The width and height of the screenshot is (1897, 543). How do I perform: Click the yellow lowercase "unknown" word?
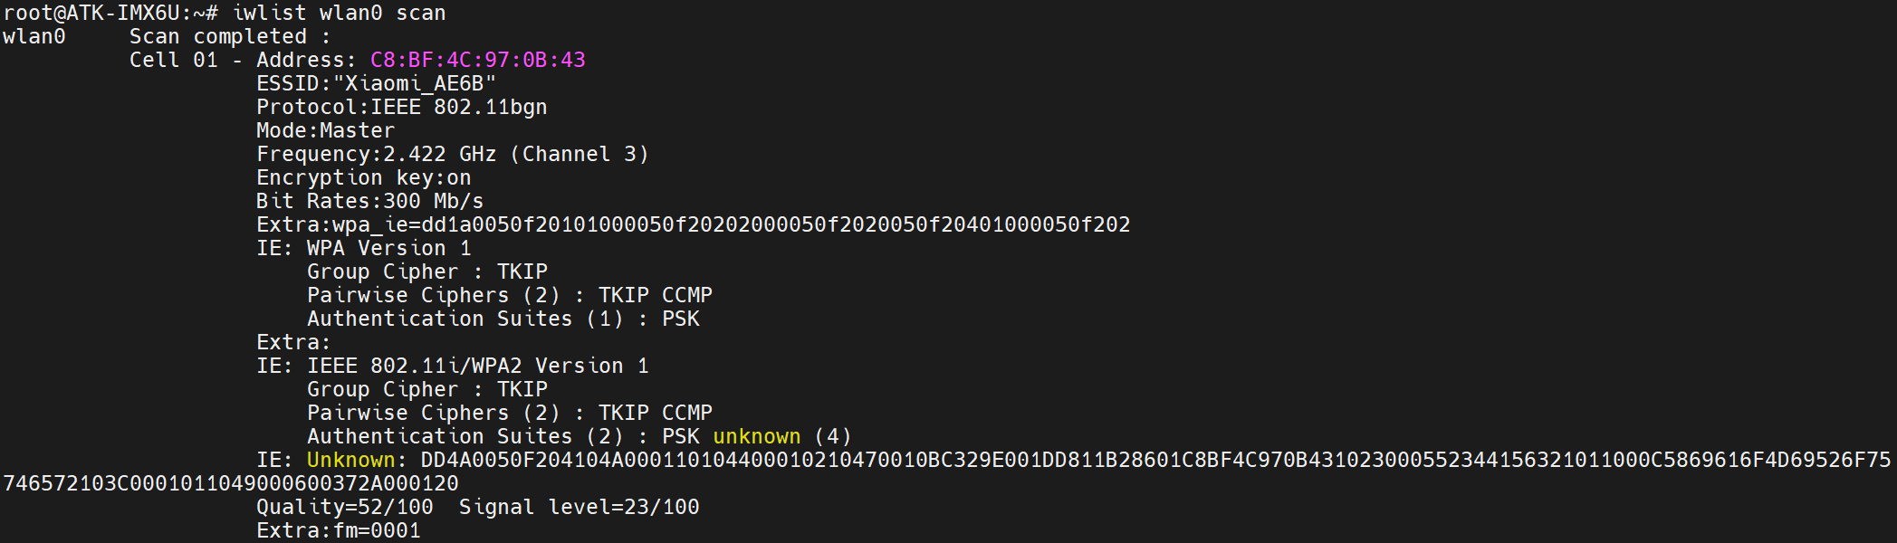click(756, 436)
